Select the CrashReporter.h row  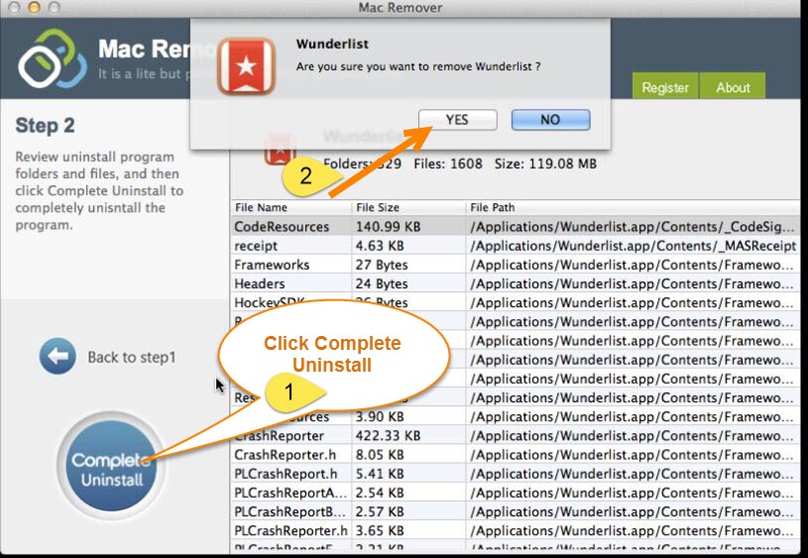(516, 455)
